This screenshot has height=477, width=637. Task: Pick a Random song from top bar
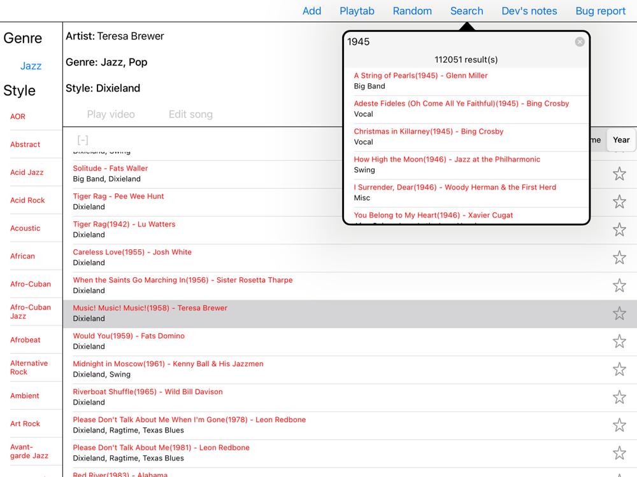412,11
